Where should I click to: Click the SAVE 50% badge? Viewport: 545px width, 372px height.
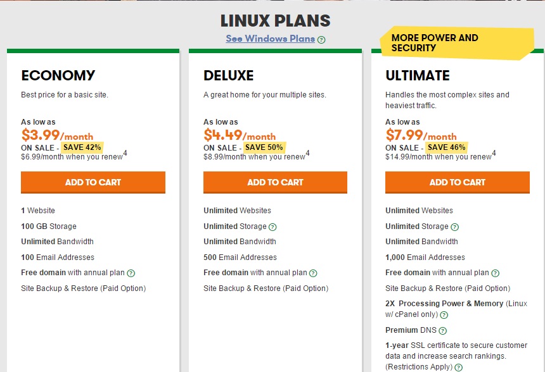265,147
